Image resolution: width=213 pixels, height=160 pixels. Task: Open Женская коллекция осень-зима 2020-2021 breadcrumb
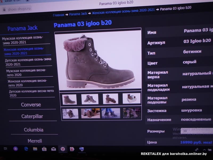123,11
